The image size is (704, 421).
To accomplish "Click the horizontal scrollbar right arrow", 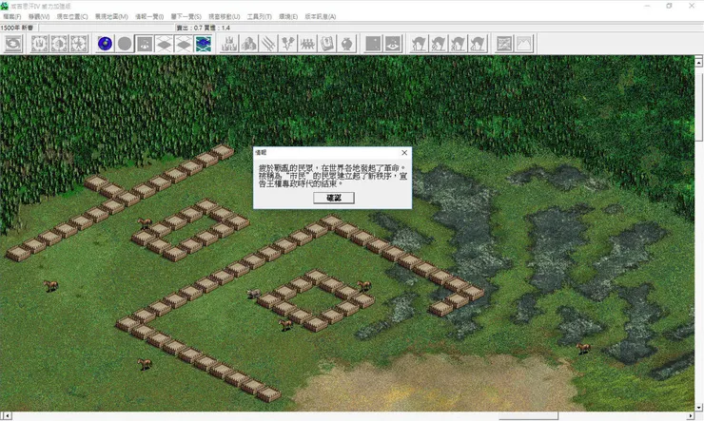I will [x=691, y=416].
